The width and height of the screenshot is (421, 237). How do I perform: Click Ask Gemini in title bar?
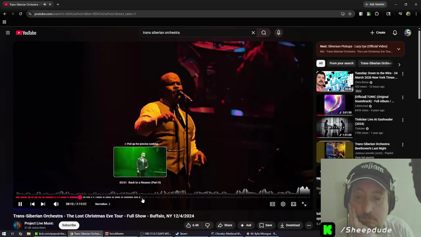(x=374, y=4)
